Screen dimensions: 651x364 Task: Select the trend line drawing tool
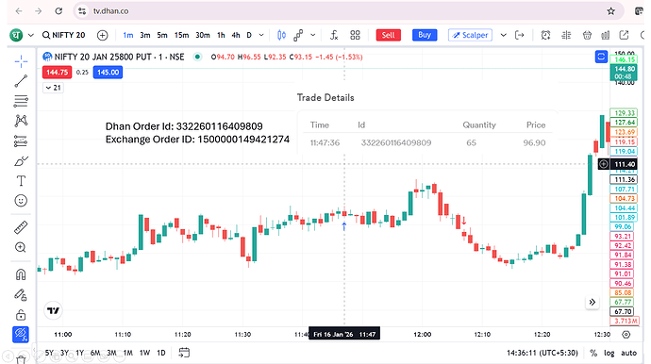[x=21, y=81]
